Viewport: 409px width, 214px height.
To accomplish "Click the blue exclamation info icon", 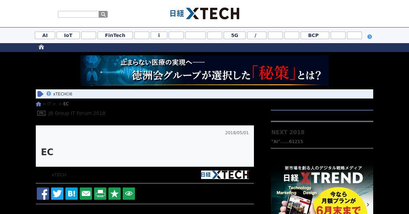I will click(49, 94).
